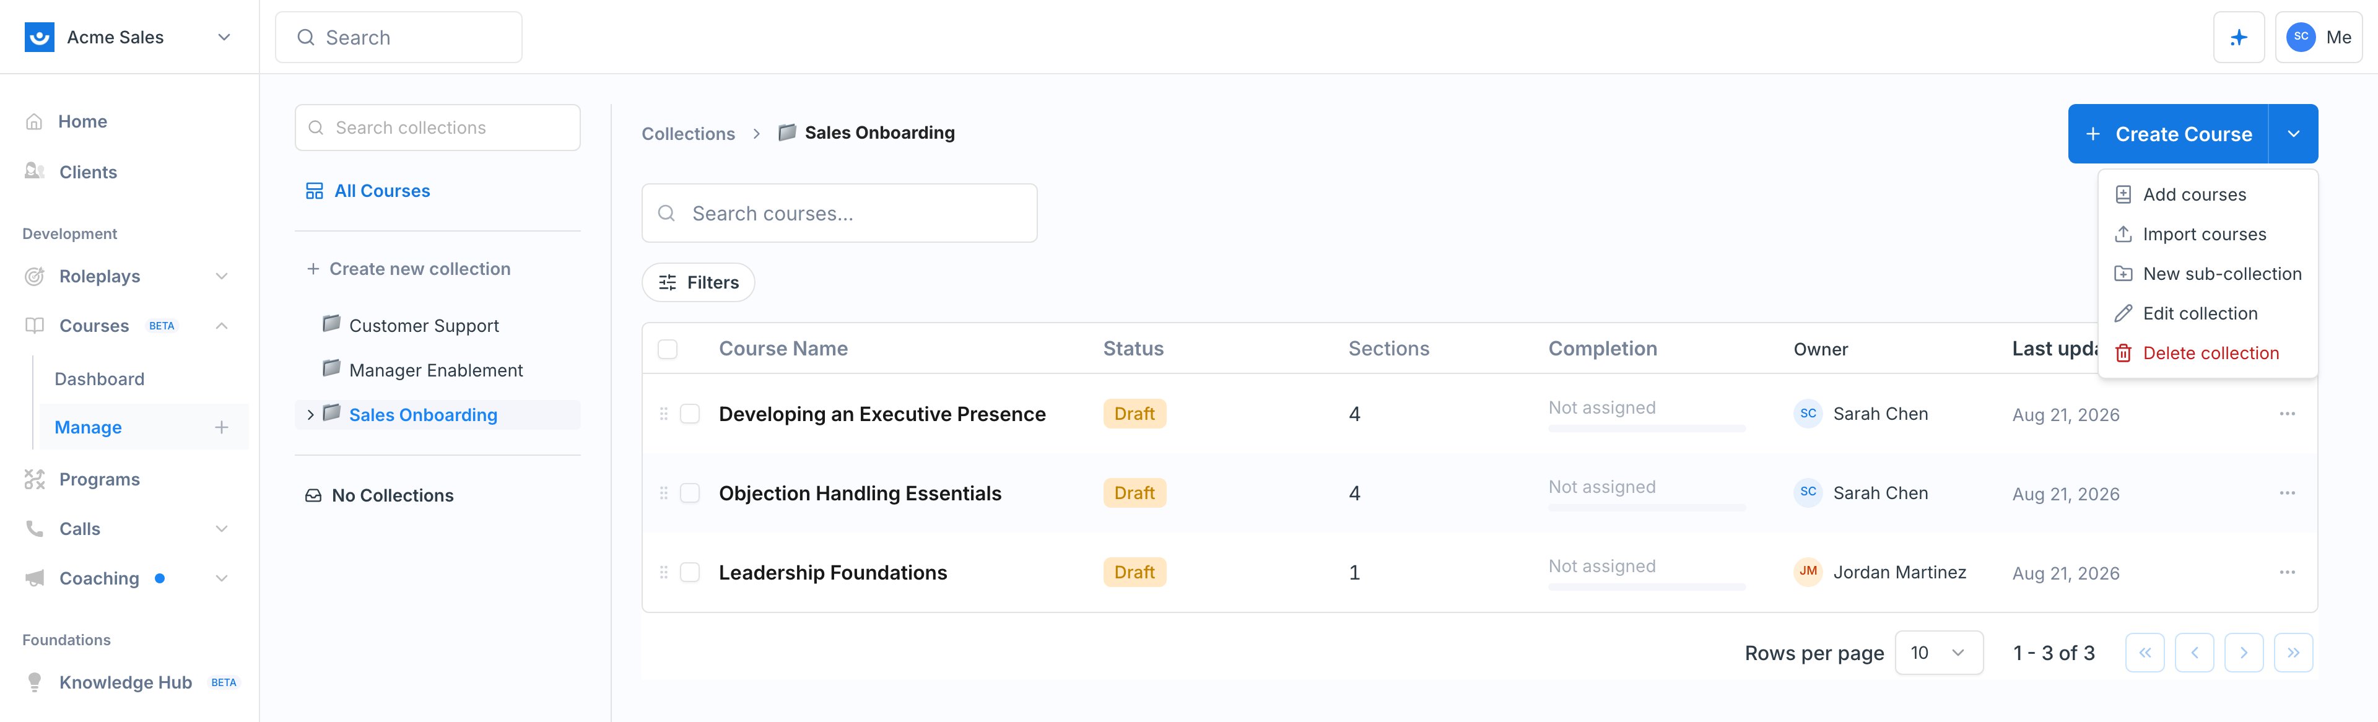Click the Roleplays target icon

34,276
